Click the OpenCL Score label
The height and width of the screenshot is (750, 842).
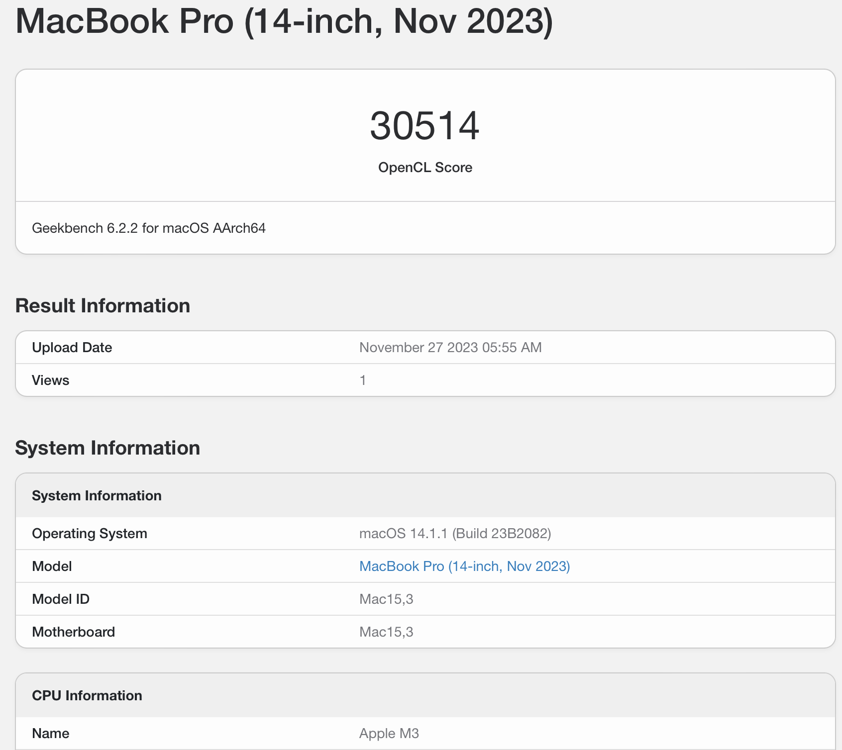click(x=424, y=168)
